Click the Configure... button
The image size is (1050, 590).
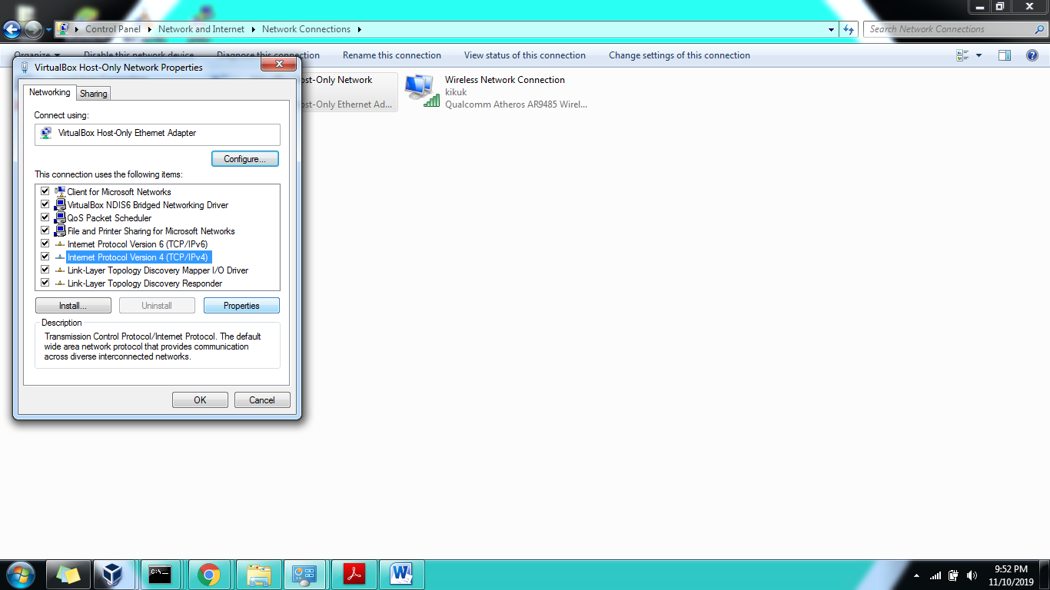[x=245, y=159]
